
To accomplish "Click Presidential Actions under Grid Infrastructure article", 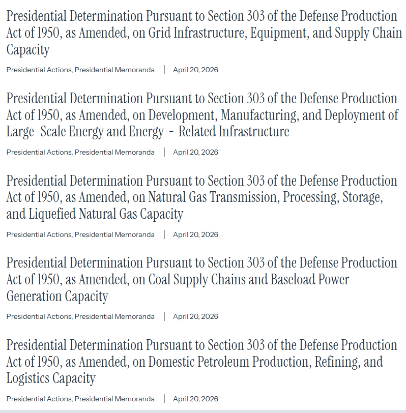I will 39,70.
